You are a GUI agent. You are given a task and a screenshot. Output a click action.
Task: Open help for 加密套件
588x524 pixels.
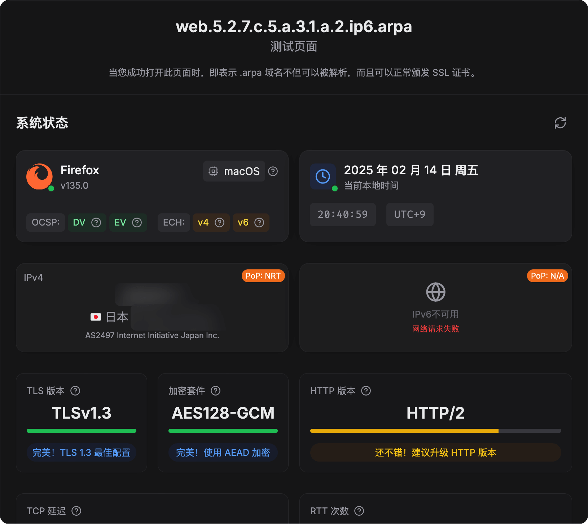[x=216, y=391]
